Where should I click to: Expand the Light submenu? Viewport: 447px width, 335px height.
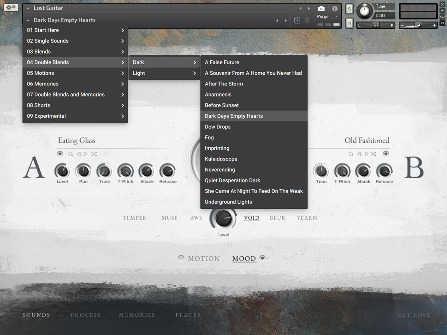pyautogui.click(x=164, y=73)
